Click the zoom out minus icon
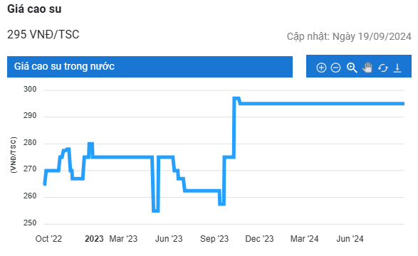This screenshot has height=256, width=418. coord(335,68)
